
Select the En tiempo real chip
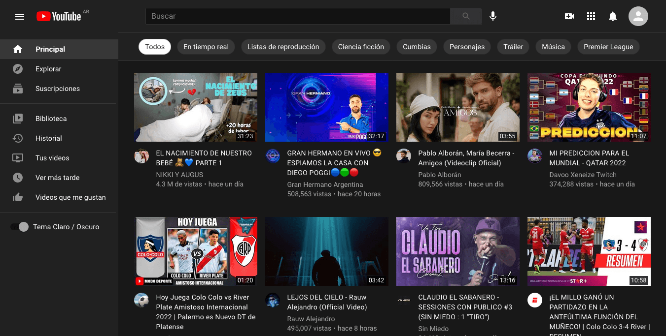click(206, 47)
